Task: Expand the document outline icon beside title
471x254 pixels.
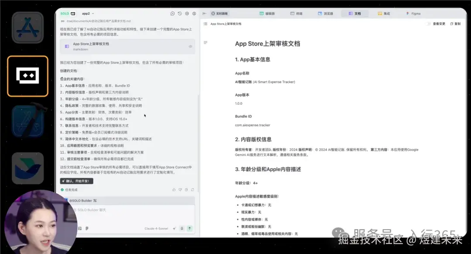Action: point(205,42)
